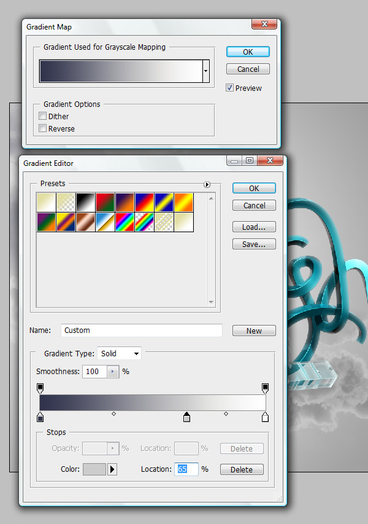The height and width of the screenshot is (524, 368).
Task: Click the color stop Location field
Action: (186, 469)
